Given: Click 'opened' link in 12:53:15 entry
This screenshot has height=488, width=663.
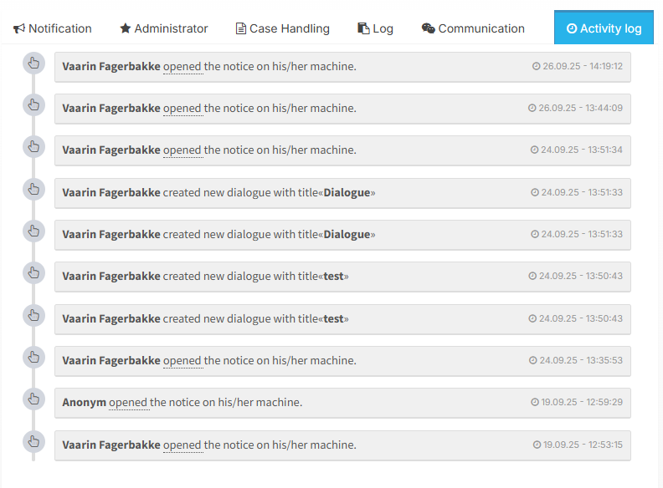Looking at the screenshot, I should [x=182, y=445].
